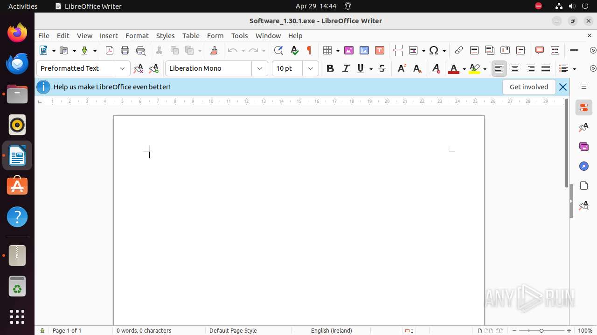Click the zoom slider
This screenshot has height=335, width=597.
[541, 330]
